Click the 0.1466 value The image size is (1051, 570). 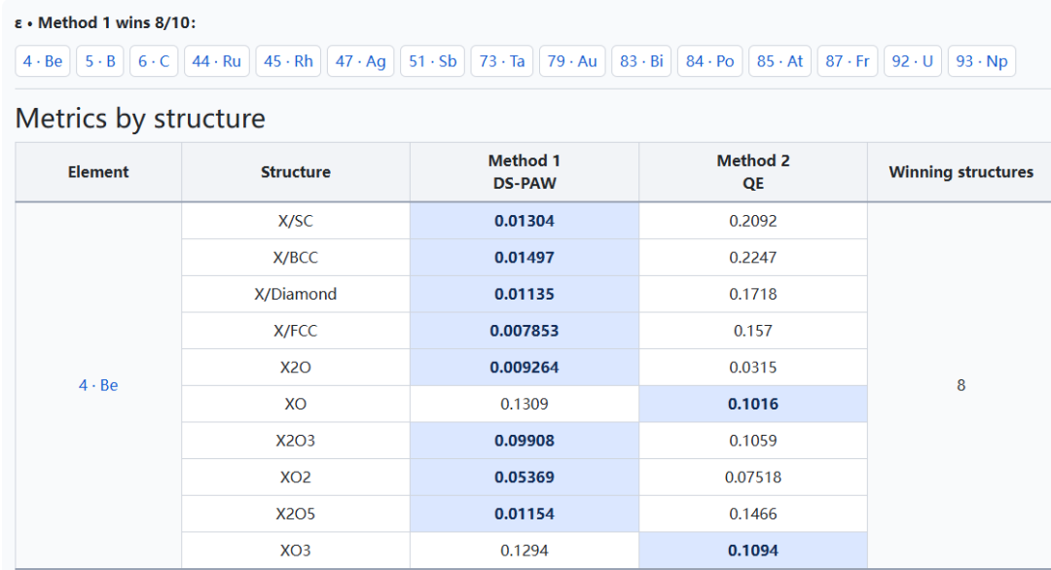pos(752,514)
